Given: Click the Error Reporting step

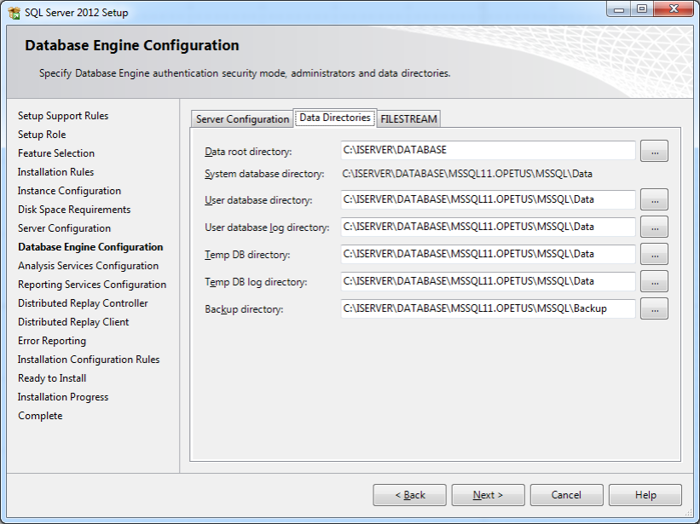Looking at the screenshot, I should coord(52,341).
